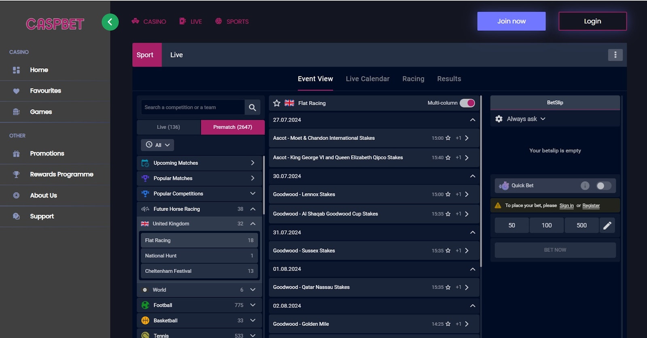Screen dimensions: 647x338
Task: Favourite the Goodwood Sussex Stakes star
Action: coord(448,251)
